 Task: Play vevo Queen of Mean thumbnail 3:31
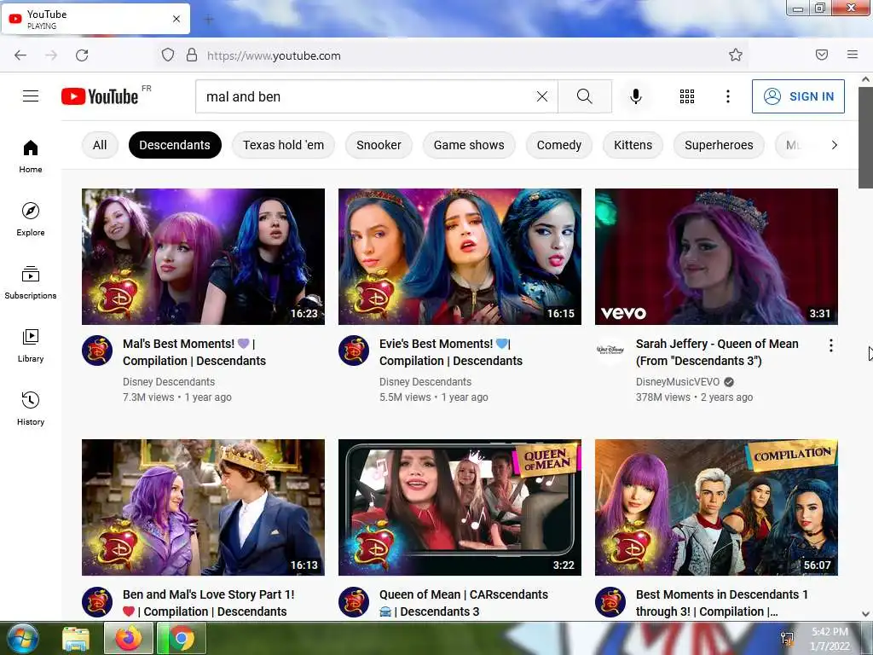click(716, 256)
